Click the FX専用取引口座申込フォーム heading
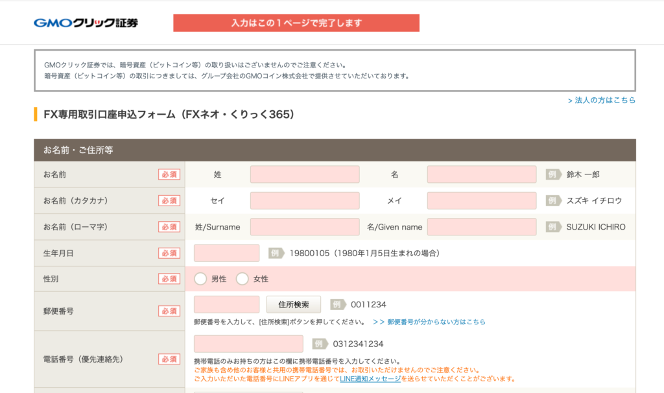The image size is (664, 393). coord(169,114)
